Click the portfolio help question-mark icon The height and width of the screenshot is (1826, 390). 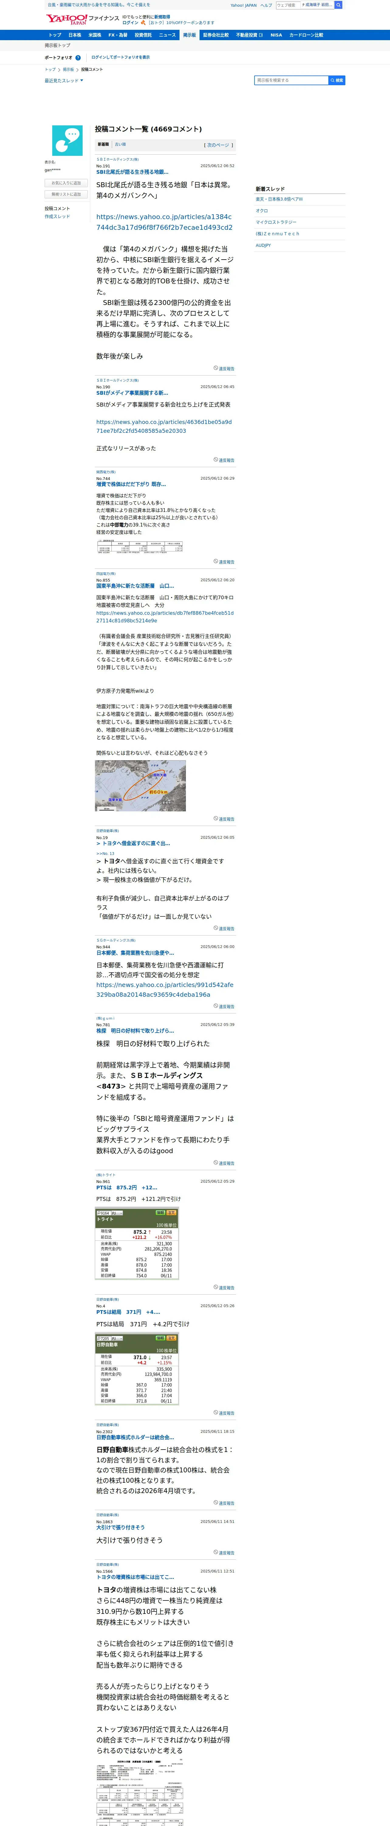[78, 58]
